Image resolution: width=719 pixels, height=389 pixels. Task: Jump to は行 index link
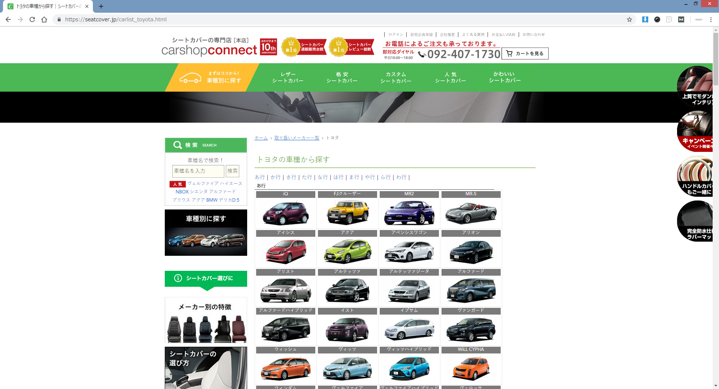pyautogui.click(x=339, y=177)
